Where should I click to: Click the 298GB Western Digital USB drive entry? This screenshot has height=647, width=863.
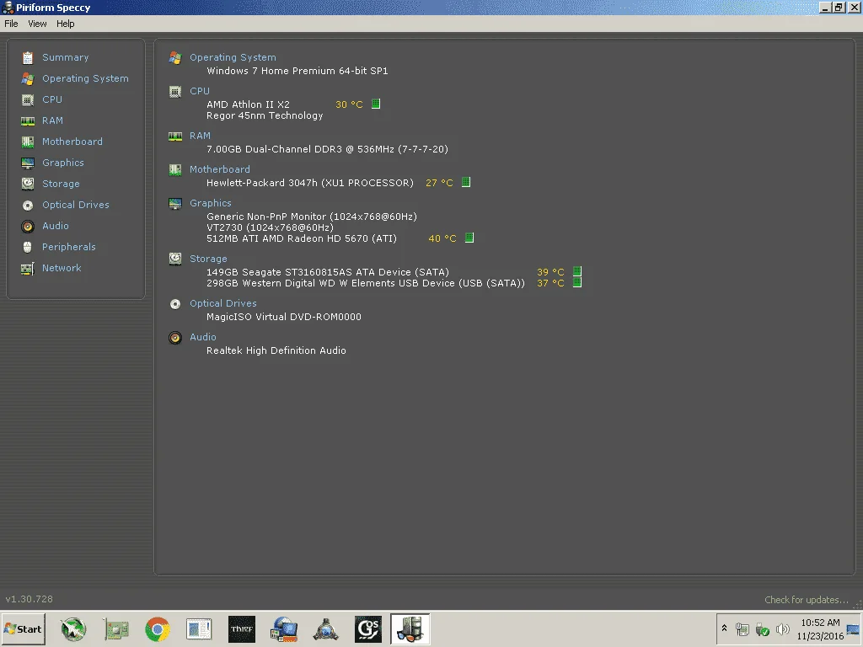pyautogui.click(x=366, y=283)
